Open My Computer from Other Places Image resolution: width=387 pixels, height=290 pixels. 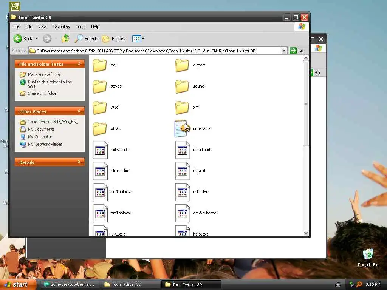(x=40, y=137)
